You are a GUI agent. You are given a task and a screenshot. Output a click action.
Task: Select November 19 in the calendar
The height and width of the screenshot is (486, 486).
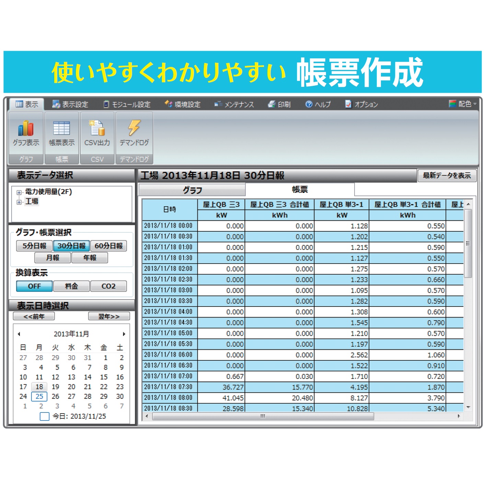tap(55, 387)
